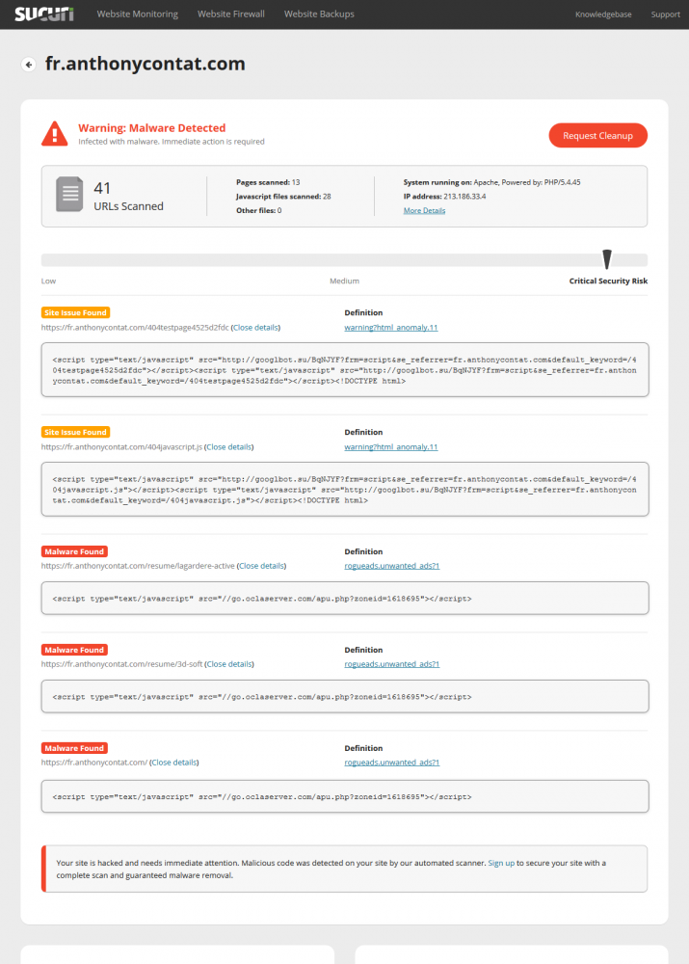The width and height of the screenshot is (689, 964).
Task: Collapse details for resume/3d-soft malware
Action: coord(229,664)
